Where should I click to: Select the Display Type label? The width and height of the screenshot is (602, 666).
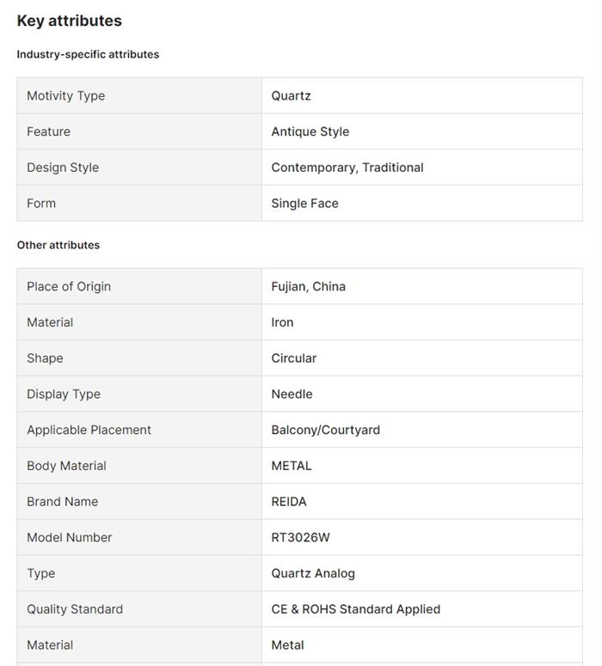(64, 394)
